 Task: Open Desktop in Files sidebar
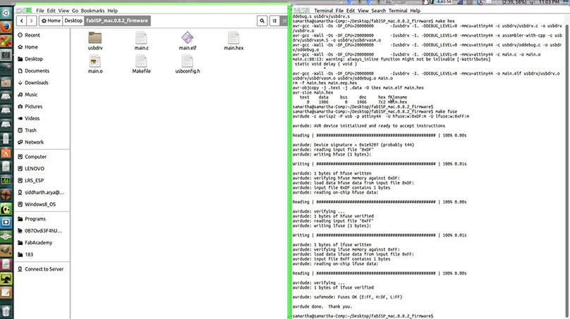(42, 58)
